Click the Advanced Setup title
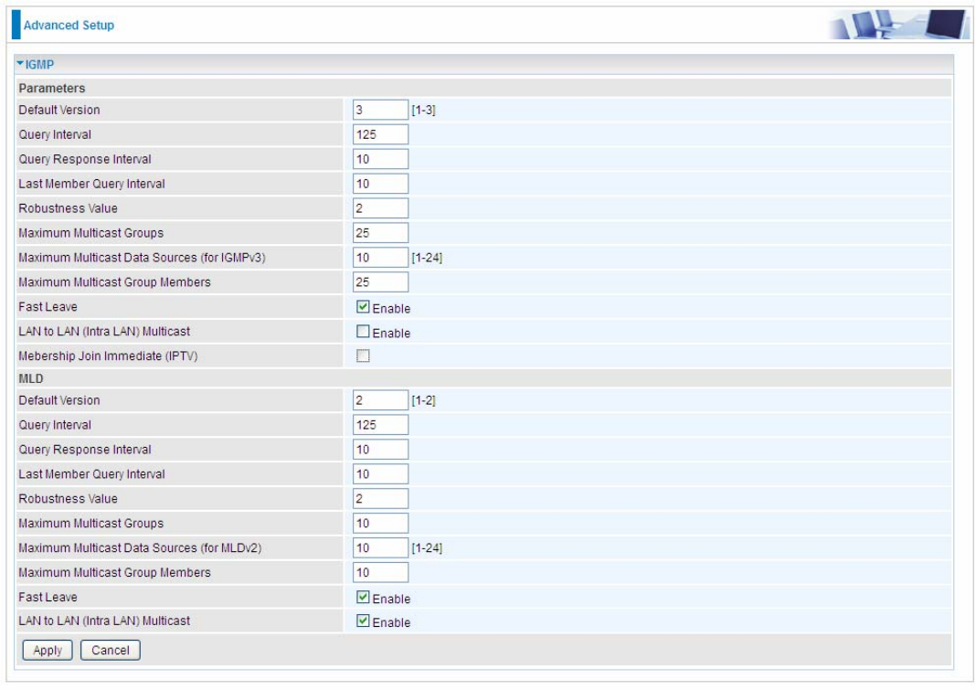This screenshot has width=976, height=690. click(69, 26)
